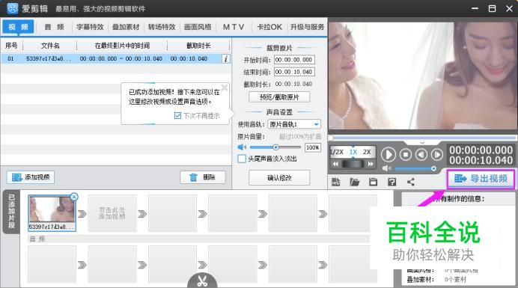This screenshot has height=288, width=518.
Task: Switch to the 音频 tab
Action: tap(54, 27)
